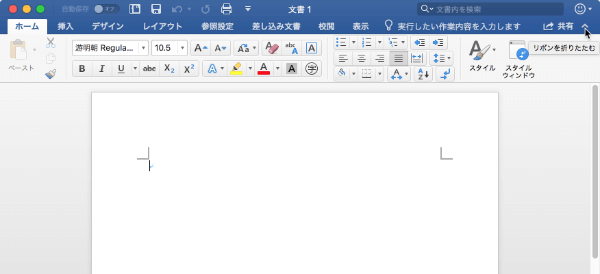Switch to the デザイン (Design) tab

tap(108, 27)
